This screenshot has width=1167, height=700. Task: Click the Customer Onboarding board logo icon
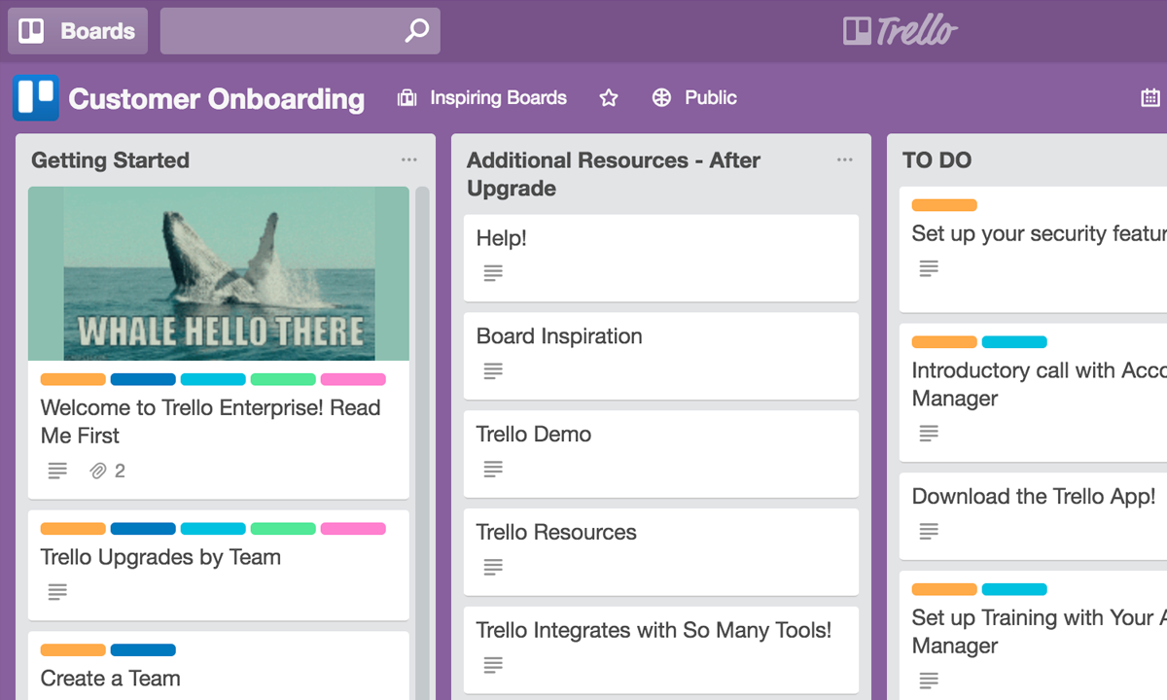pos(36,98)
